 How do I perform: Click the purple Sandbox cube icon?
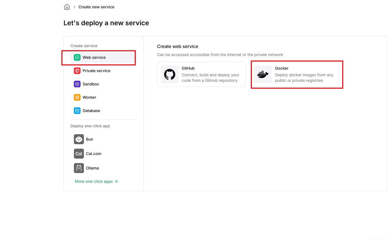point(77,84)
